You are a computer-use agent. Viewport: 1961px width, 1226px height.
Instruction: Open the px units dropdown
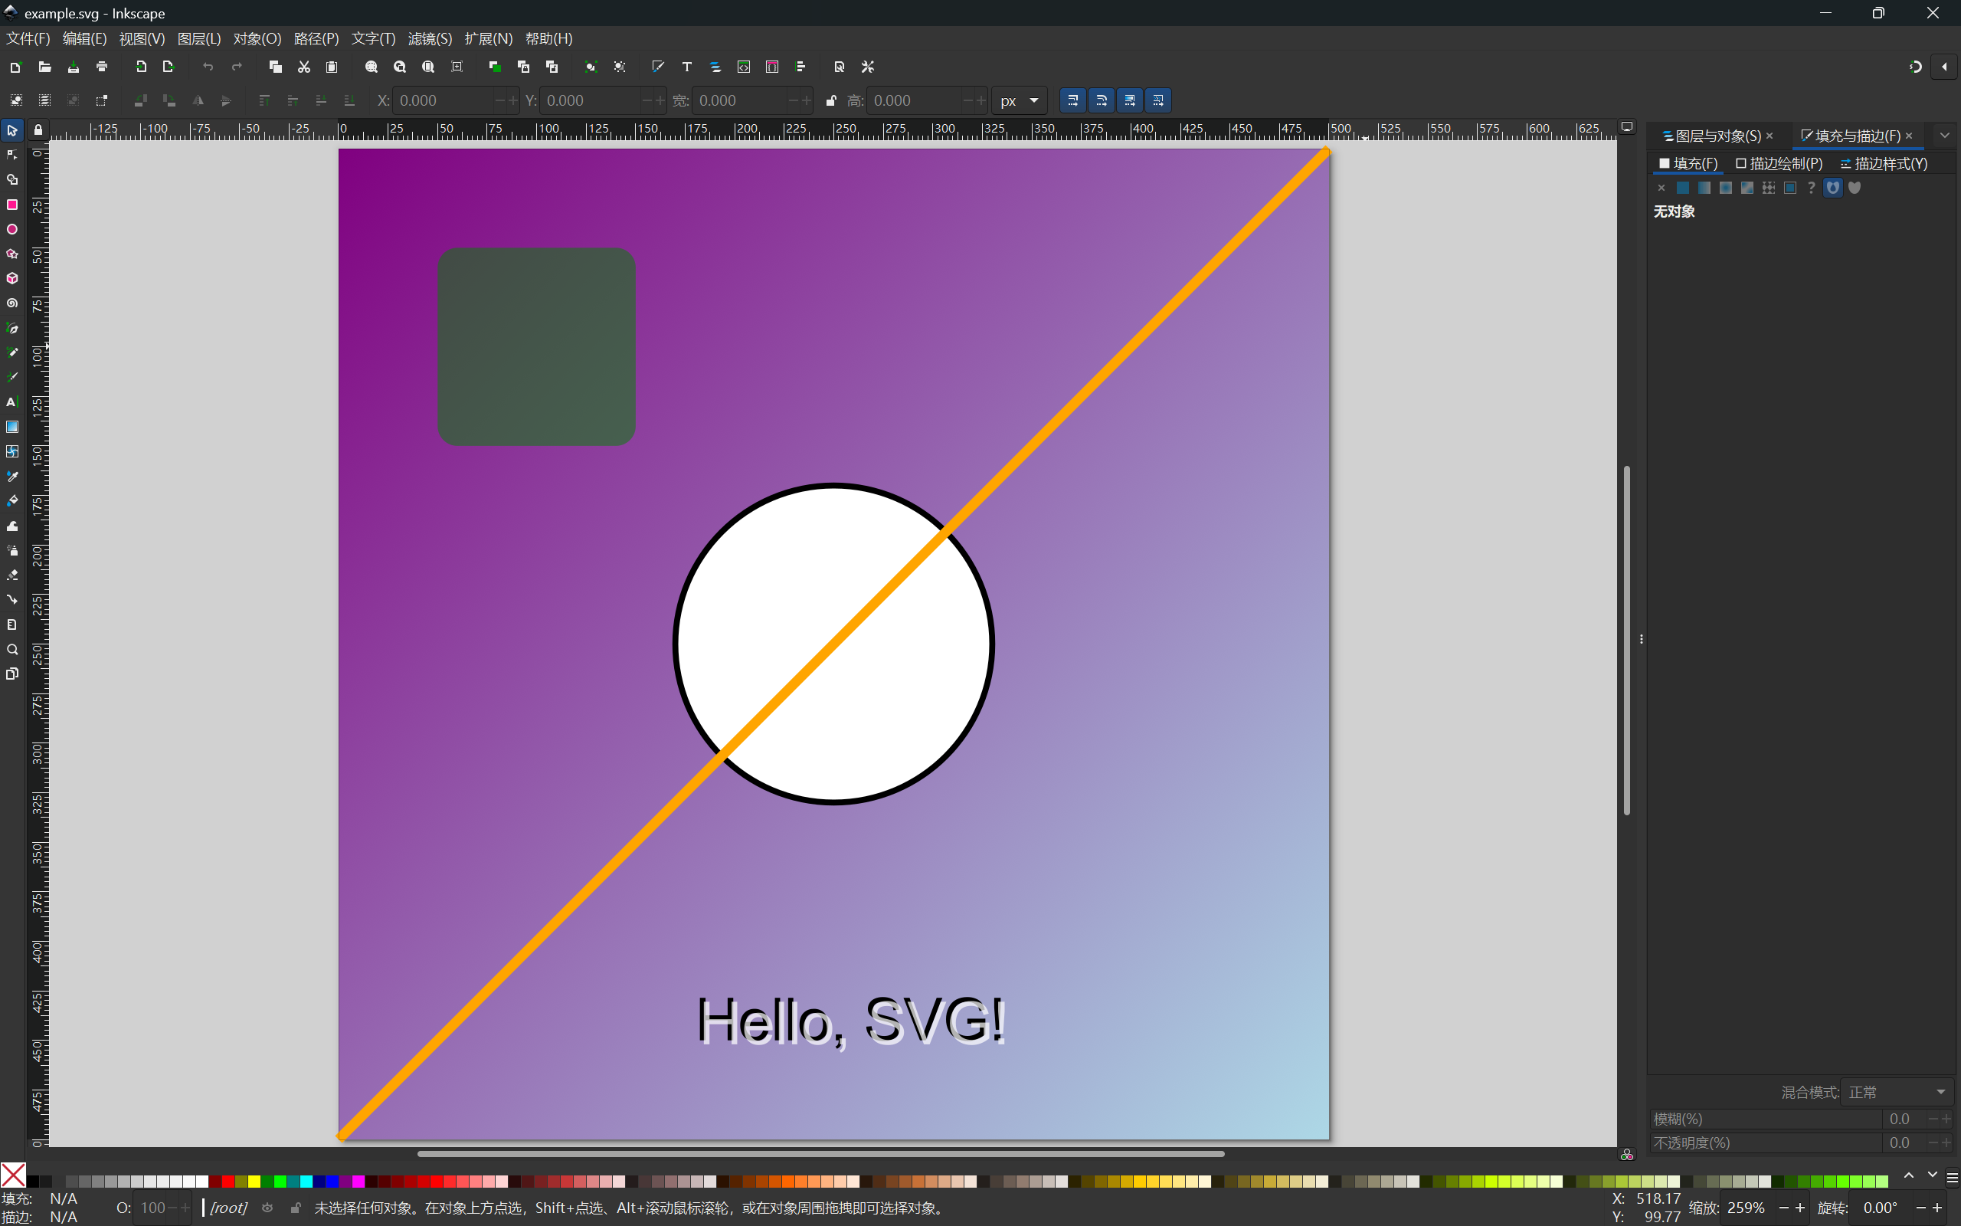pyautogui.click(x=1019, y=100)
